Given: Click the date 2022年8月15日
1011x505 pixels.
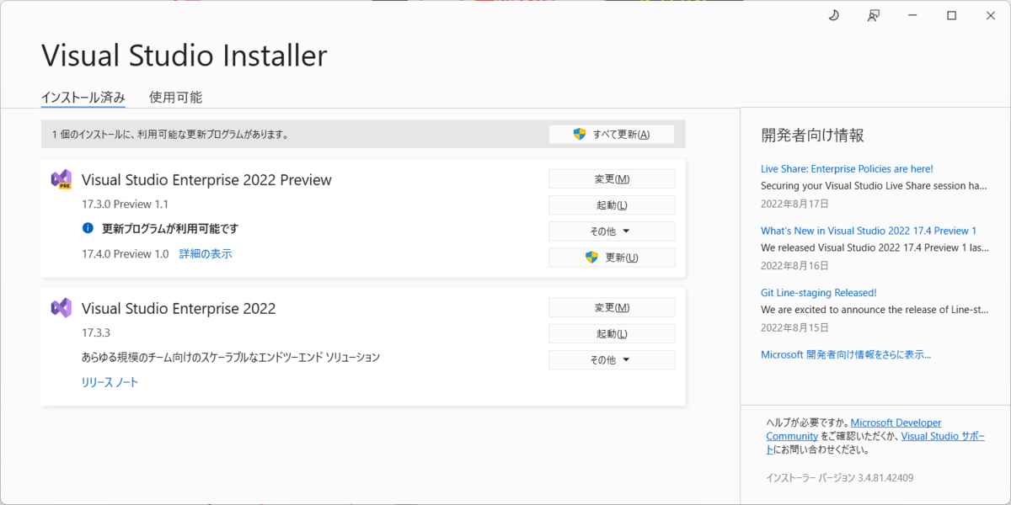Looking at the screenshot, I should coord(794,327).
